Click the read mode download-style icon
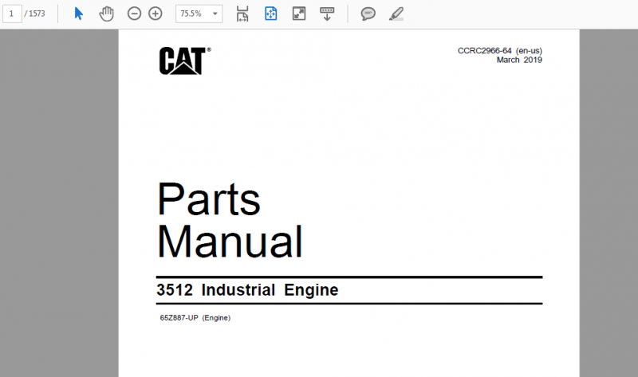The width and height of the screenshot is (638, 377). point(326,14)
